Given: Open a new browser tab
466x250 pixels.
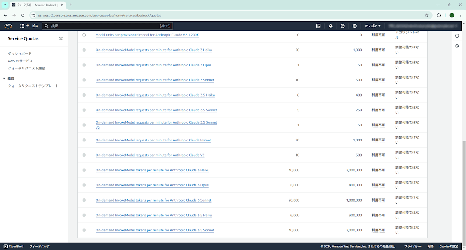Looking at the screenshot, I should pos(71,5).
